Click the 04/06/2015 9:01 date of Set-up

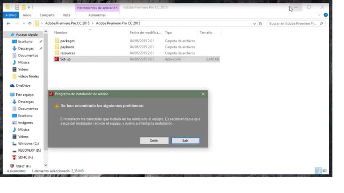point(142,59)
